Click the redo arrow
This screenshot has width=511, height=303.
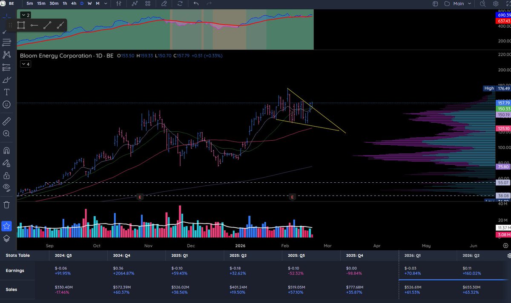point(208,3)
